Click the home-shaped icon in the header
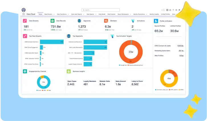This screenshot has height=121, width=207. 170,10
